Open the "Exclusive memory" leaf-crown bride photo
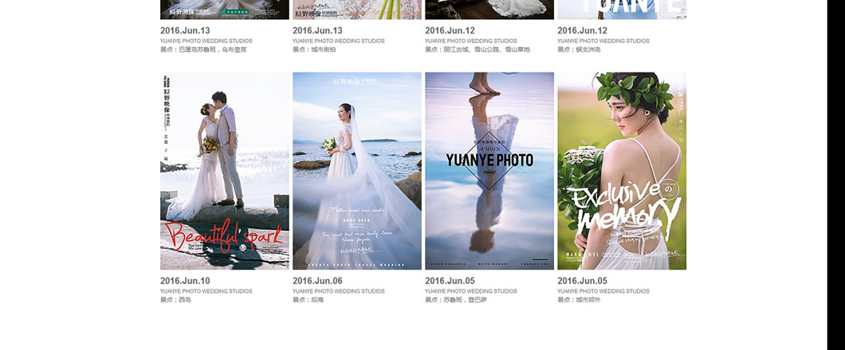Screen dimensions: 845x350 621,171
